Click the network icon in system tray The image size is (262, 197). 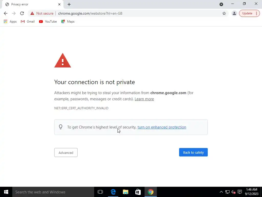pyautogui.click(x=227, y=192)
